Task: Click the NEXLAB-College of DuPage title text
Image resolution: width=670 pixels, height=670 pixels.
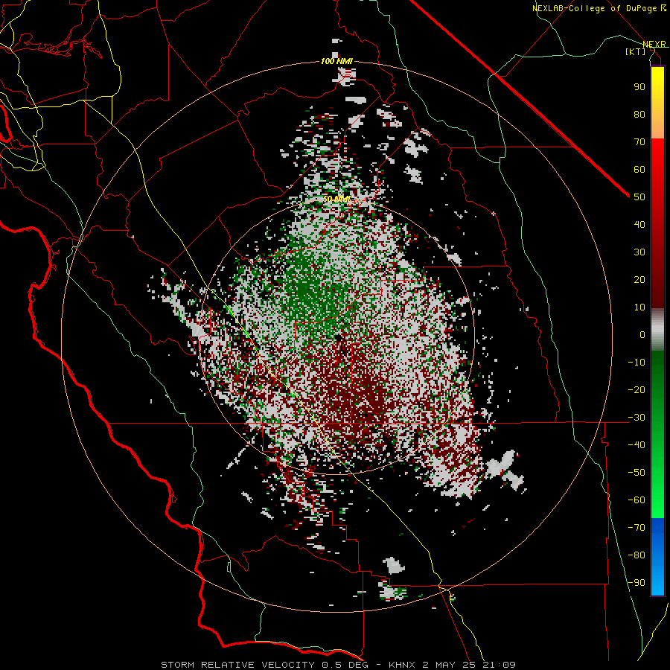Action: (599, 8)
